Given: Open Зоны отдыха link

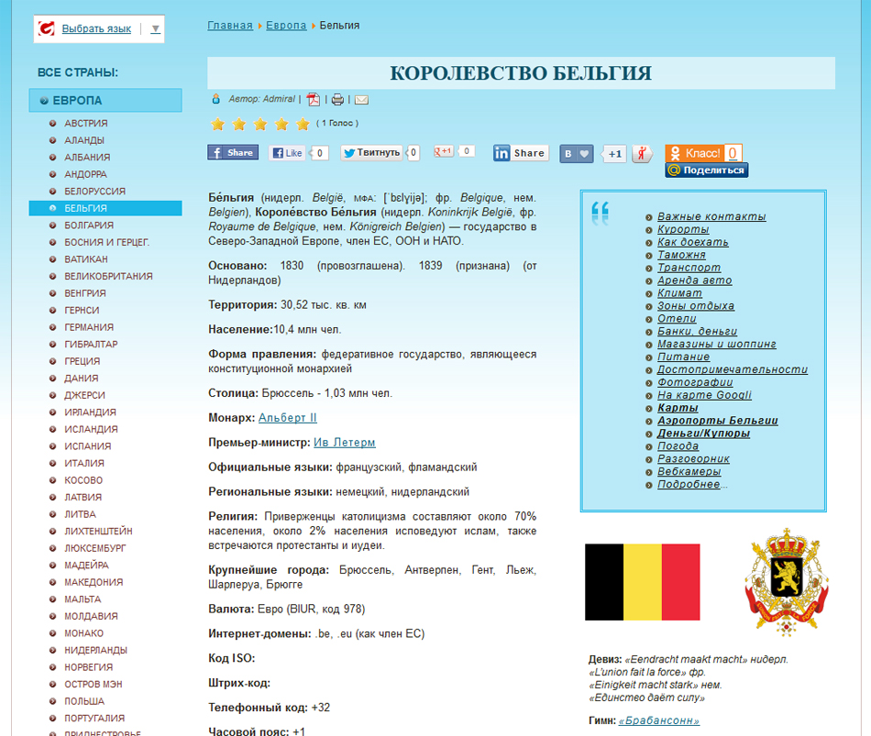Looking at the screenshot, I should tap(696, 306).
